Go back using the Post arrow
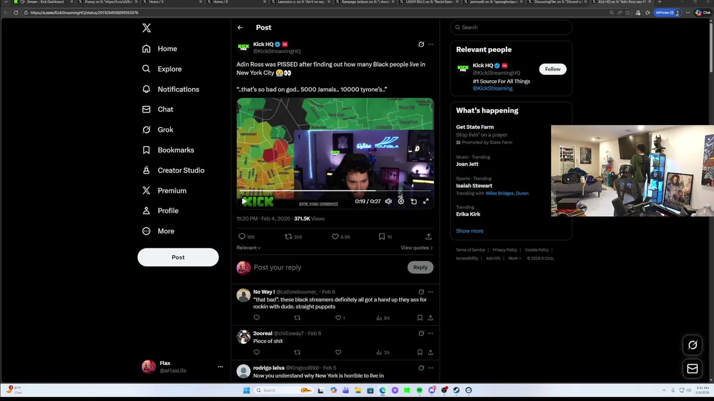This screenshot has height=401, width=714. click(240, 27)
